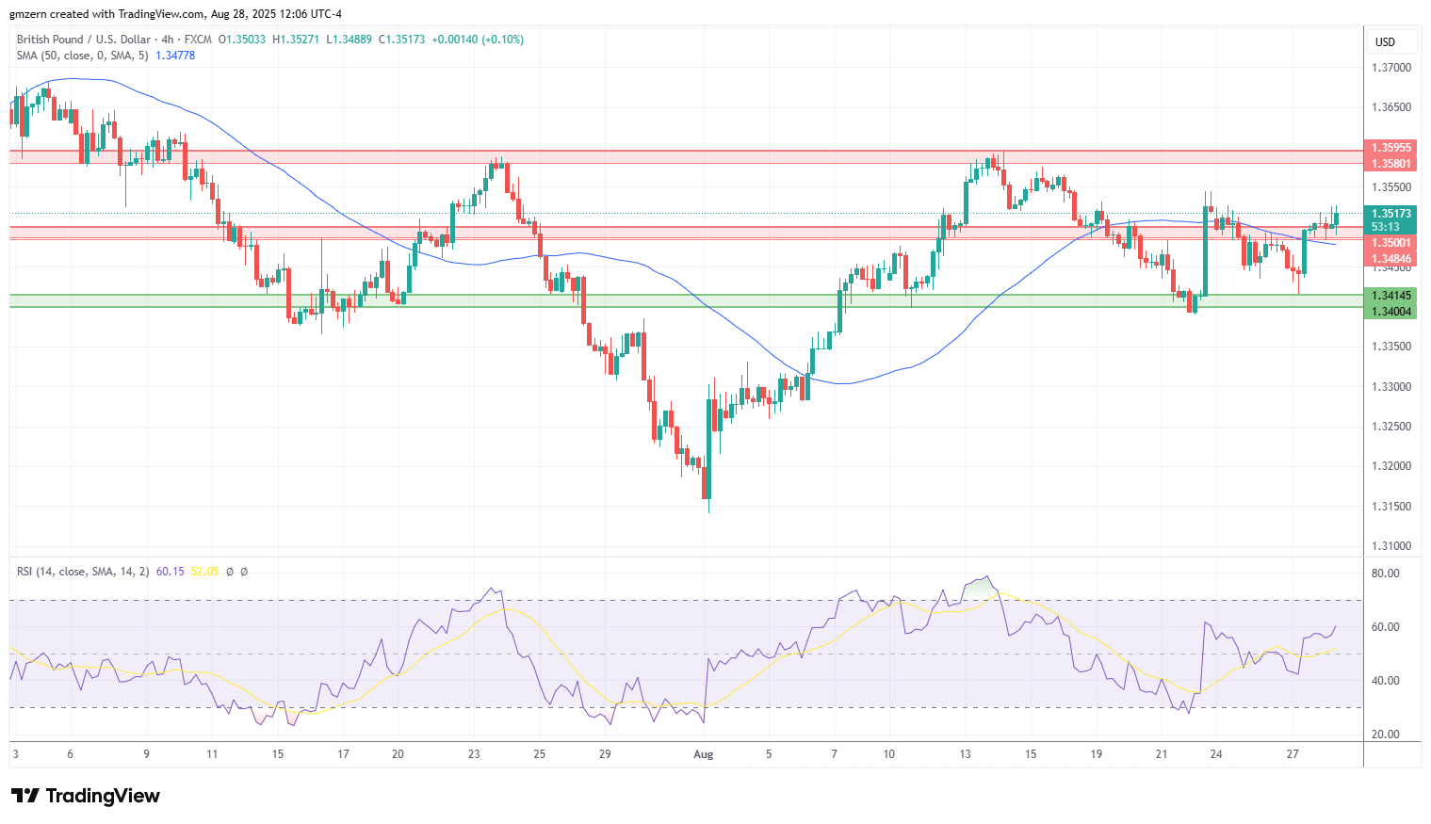Click the 1.32000 price axis label
Image resolution: width=1431 pixels, height=824 pixels.
pyautogui.click(x=1391, y=466)
